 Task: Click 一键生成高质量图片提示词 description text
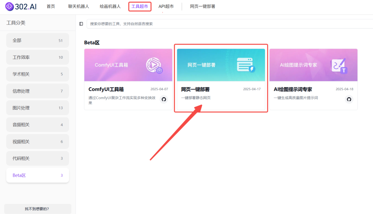296,98
